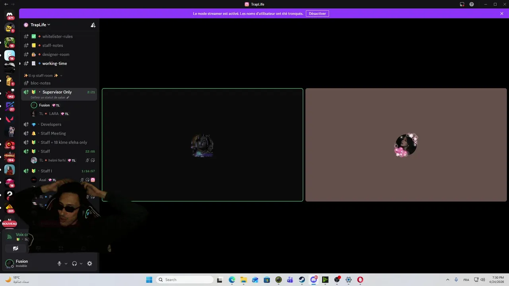Screen dimensions: 509x286
Task: Open the server icon with badge 142
Action: pos(10,94)
